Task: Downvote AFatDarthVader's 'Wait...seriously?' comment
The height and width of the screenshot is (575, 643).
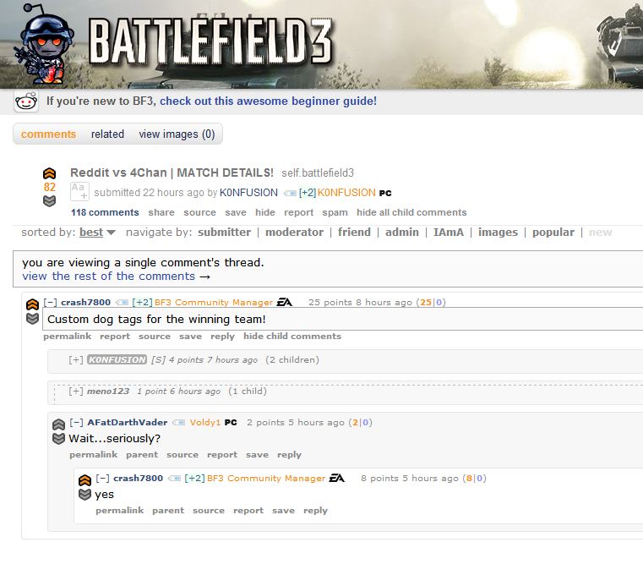Action: 58,438
